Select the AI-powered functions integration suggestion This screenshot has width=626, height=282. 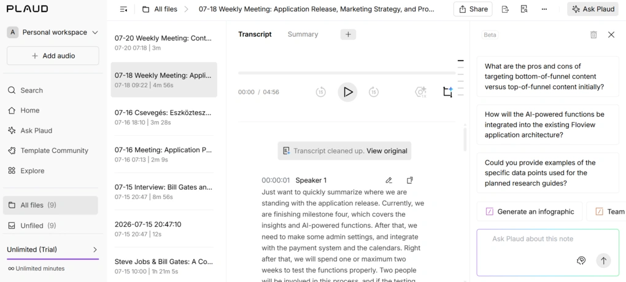click(x=547, y=125)
